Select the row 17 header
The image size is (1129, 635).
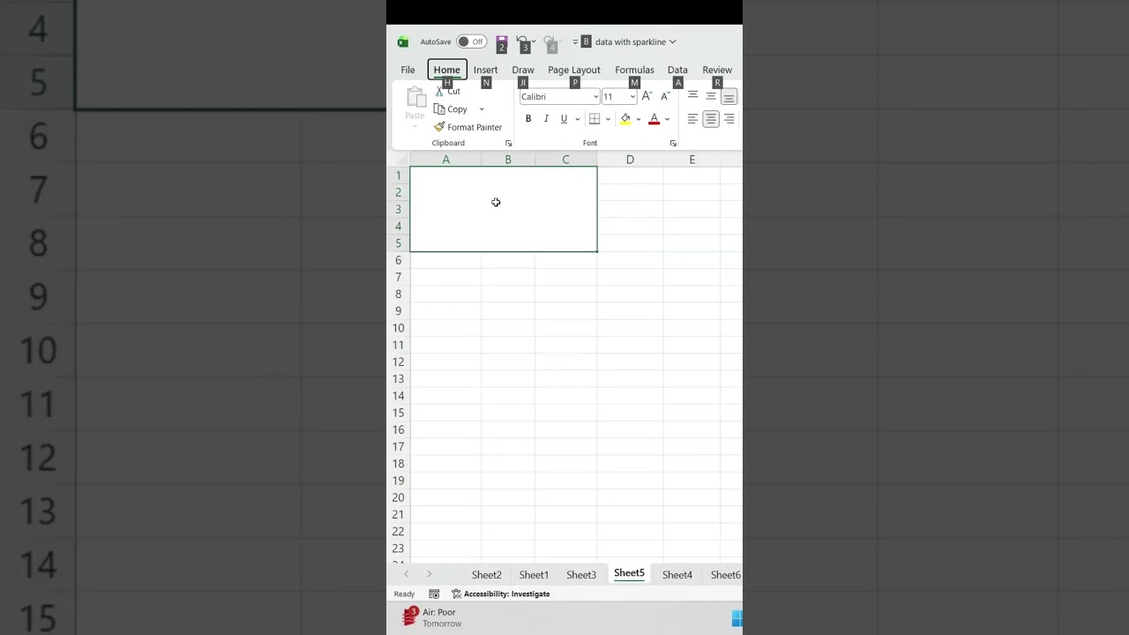(x=398, y=446)
